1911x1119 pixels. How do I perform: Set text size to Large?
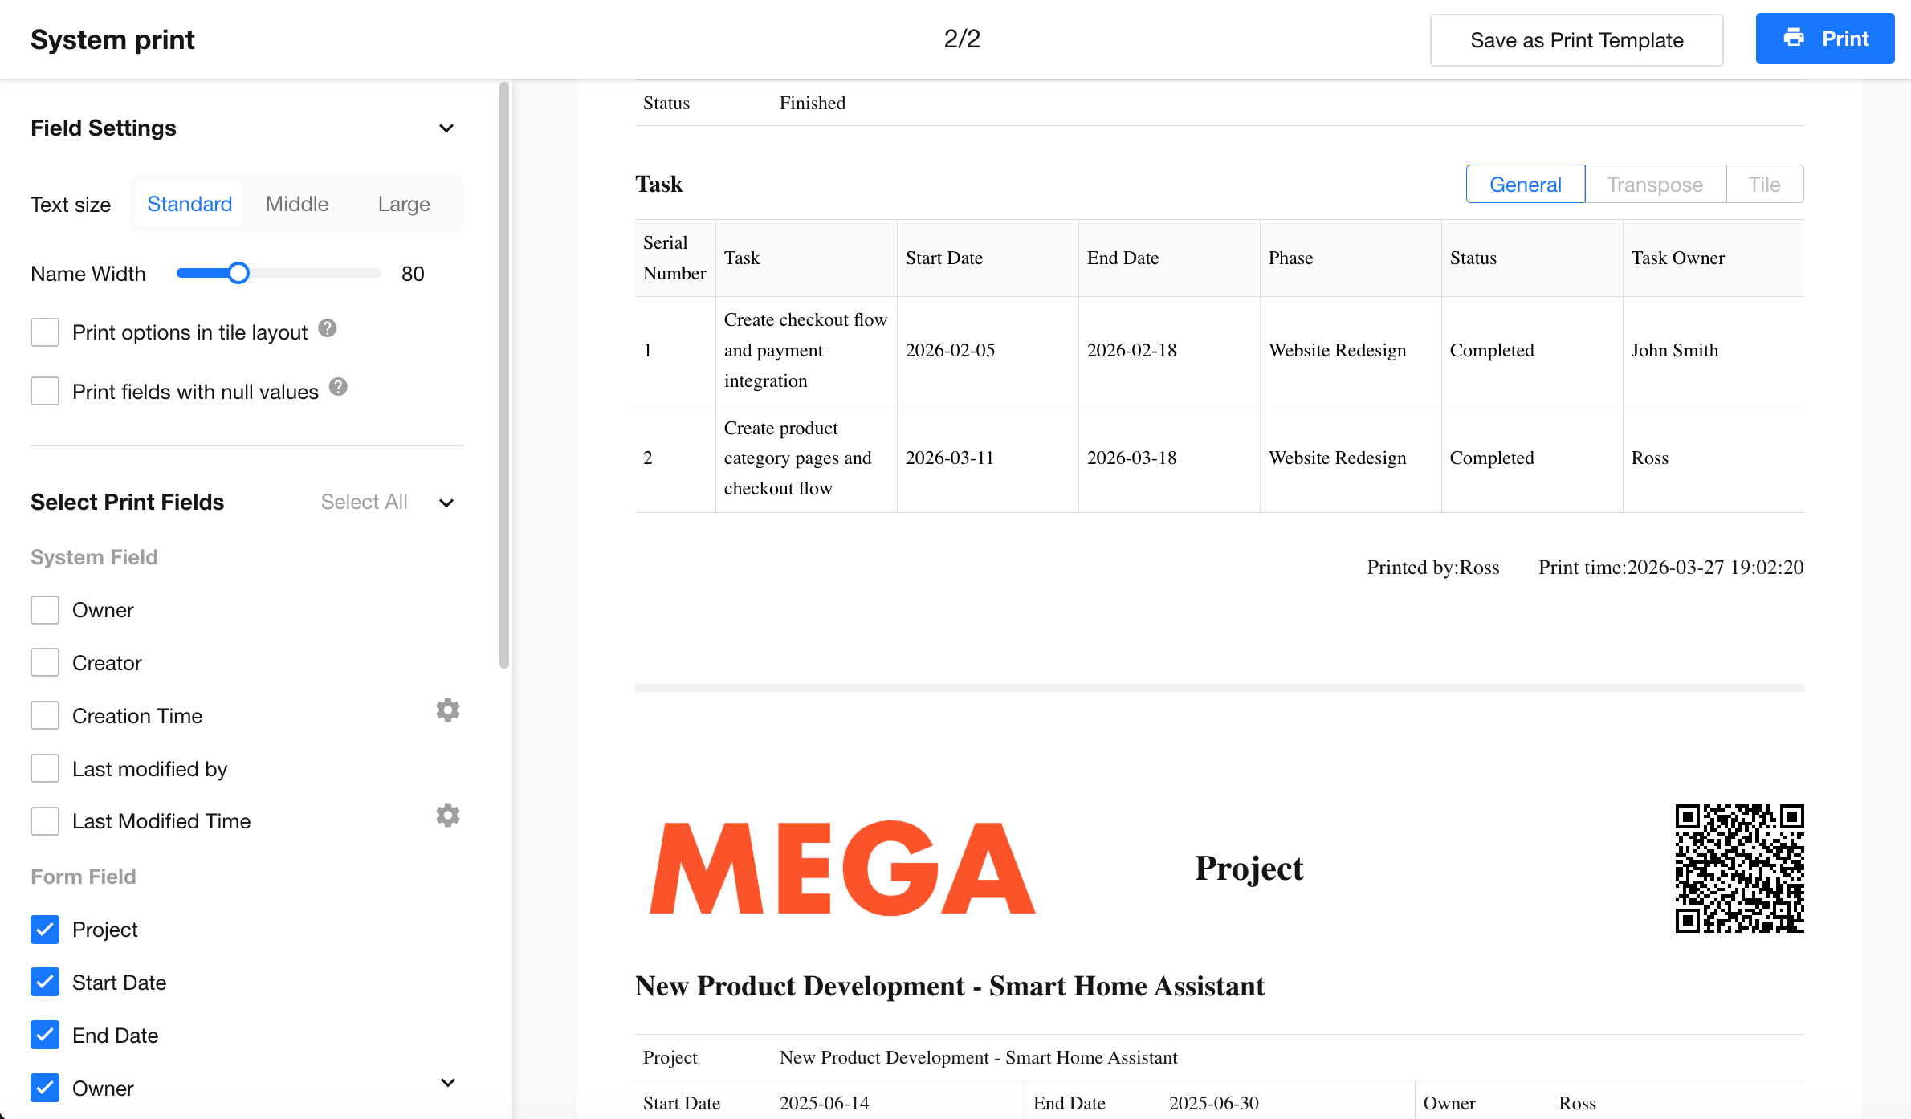[404, 205]
